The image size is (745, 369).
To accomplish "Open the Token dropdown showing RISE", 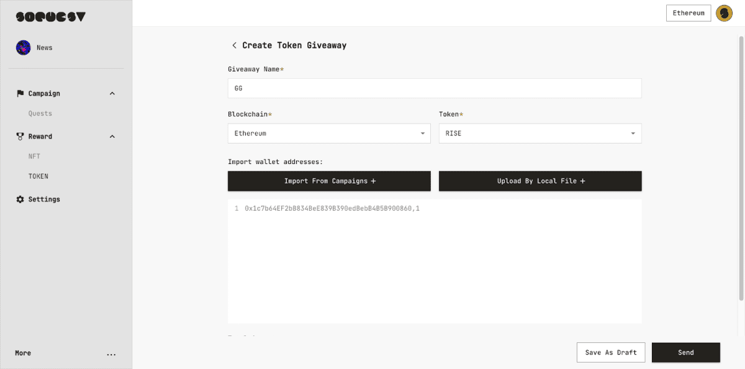I will pyautogui.click(x=540, y=134).
